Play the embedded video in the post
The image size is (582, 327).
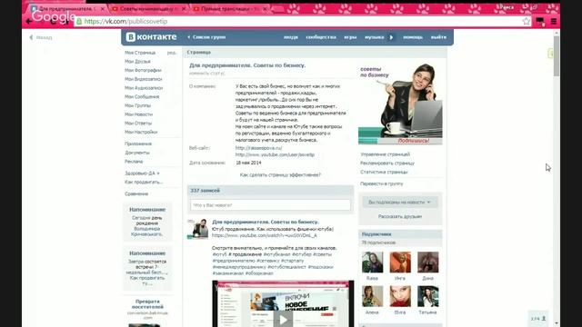click(x=283, y=319)
